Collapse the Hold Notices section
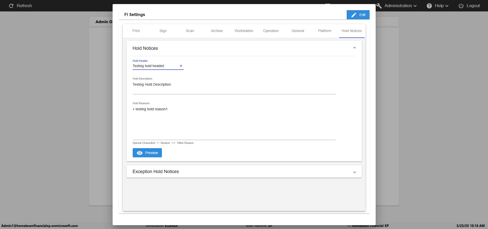This screenshot has width=488, height=229. [354, 48]
